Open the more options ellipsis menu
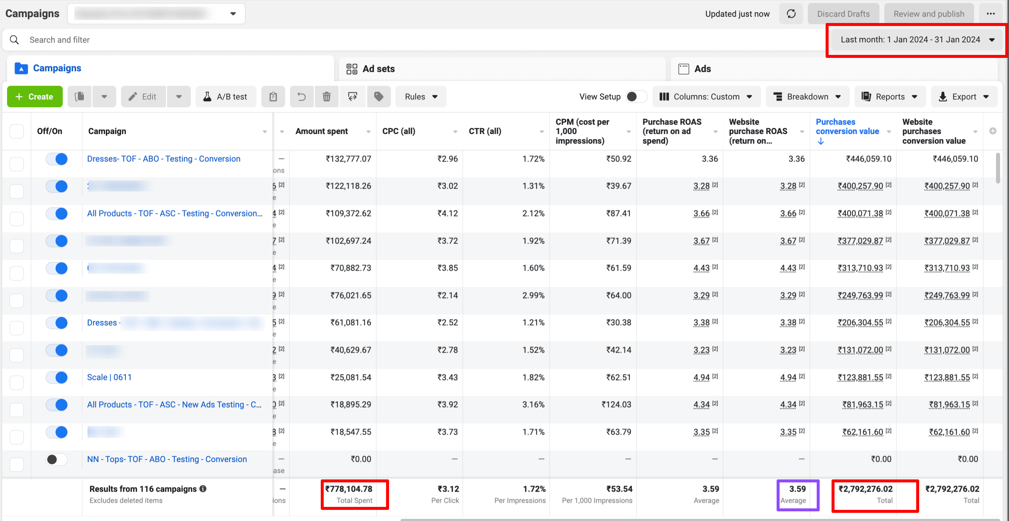Screen dimensions: 1009x521 (991, 13)
